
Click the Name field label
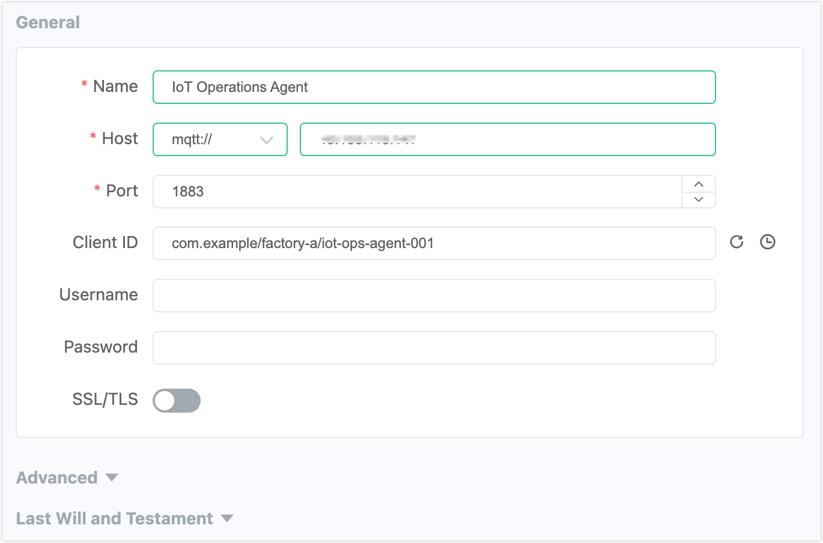click(x=115, y=86)
